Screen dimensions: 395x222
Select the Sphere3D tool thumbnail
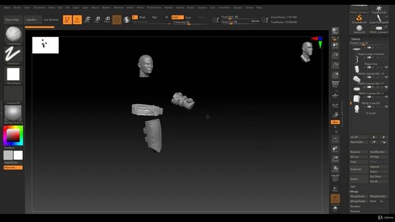coord(359,29)
